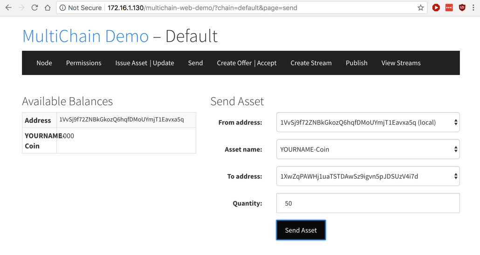Choose a different To address
Screen dimensions: 480x255
pos(368,176)
